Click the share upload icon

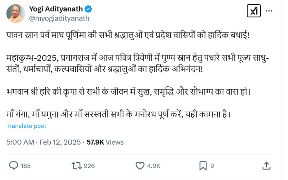[x=267, y=166]
